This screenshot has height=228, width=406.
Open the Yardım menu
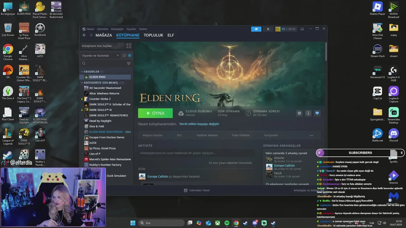pos(143,29)
